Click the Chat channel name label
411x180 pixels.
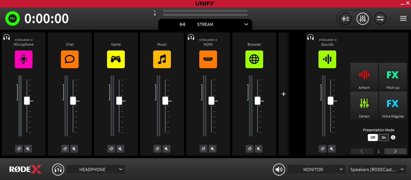pyautogui.click(x=70, y=45)
